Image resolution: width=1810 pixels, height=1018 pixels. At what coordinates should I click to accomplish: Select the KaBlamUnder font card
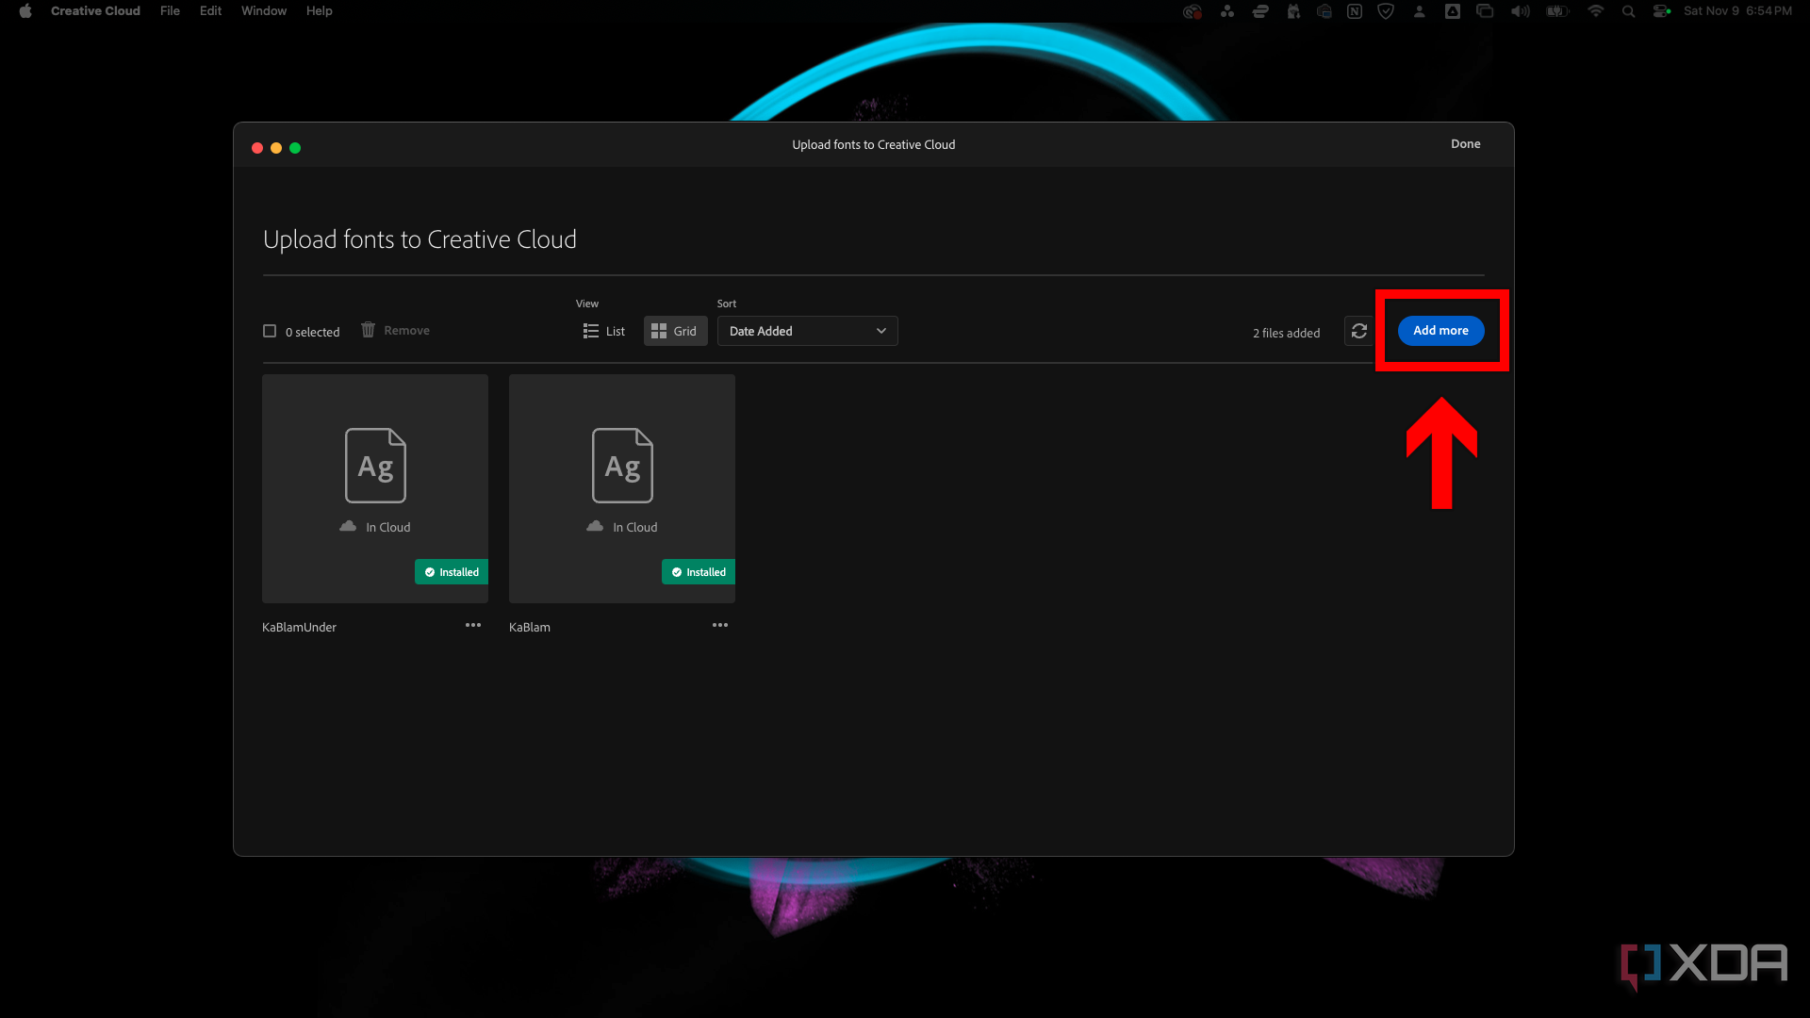pyautogui.click(x=375, y=488)
